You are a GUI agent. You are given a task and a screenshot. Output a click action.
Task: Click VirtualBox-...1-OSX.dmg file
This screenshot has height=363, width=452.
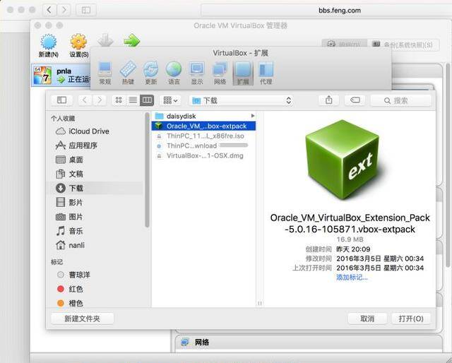[203, 155]
